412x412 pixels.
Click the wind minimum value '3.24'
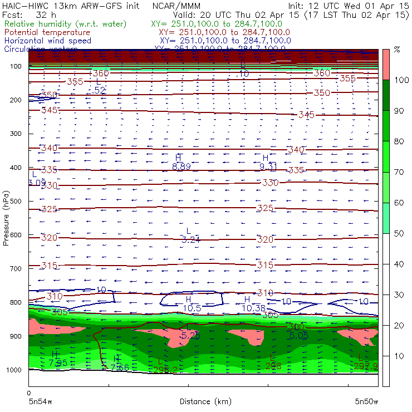191,239
